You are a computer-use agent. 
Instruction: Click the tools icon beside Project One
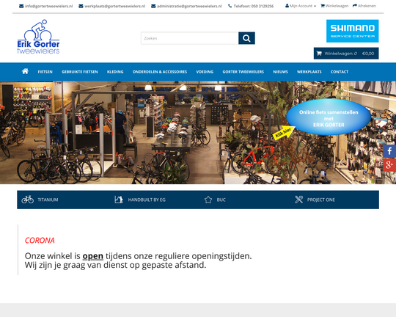coord(298,200)
